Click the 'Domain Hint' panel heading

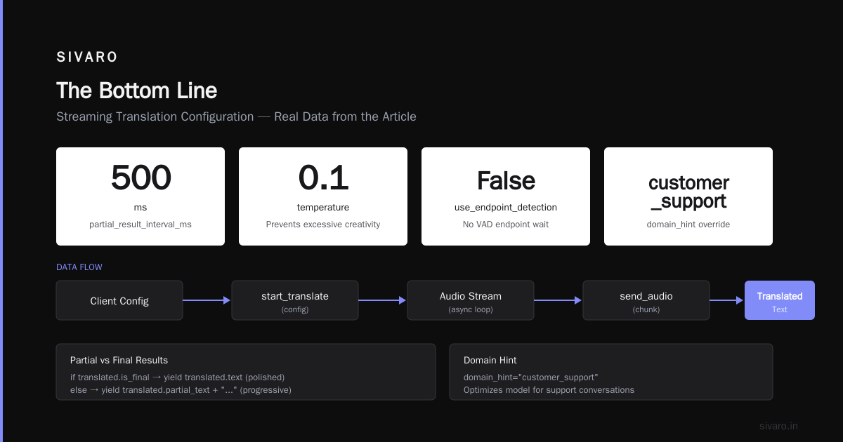pos(490,360)
